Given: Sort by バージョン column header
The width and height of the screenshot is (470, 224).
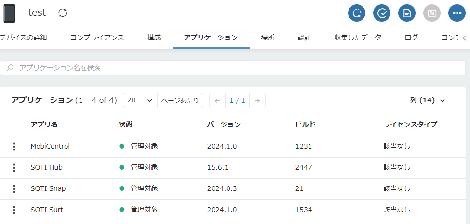Looking at the screenshot, I should click(224, 125).
